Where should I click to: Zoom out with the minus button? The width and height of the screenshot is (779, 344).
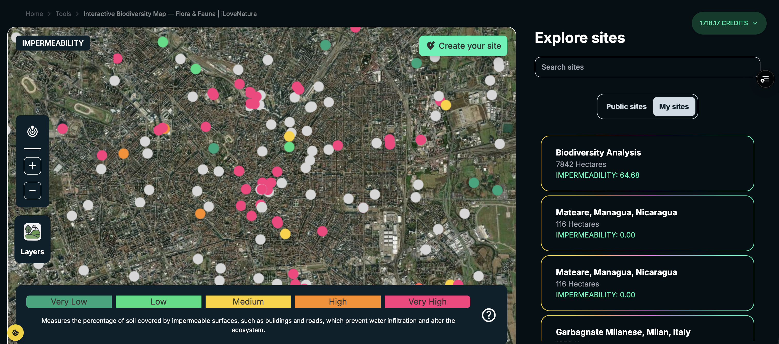click(x=32, y=191)
